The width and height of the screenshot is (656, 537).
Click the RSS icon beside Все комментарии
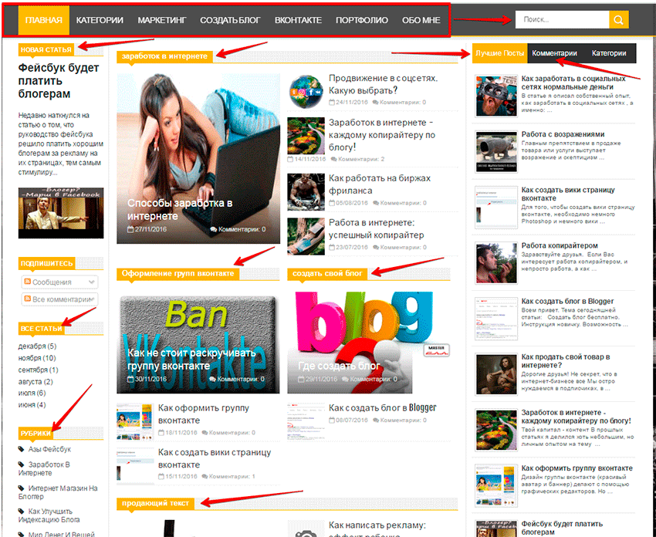pos(28,299)
